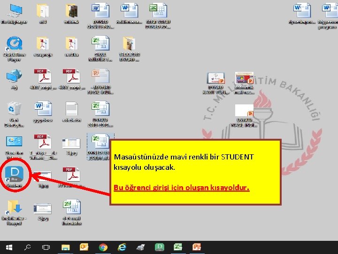Open 2.jpg image file
The image size is (338, 254).
42,209
